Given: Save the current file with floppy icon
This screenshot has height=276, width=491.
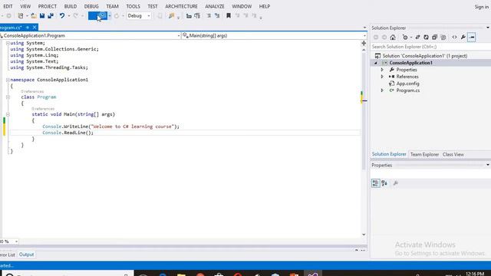Looking at the screenshot, I should tap(42, 15).
